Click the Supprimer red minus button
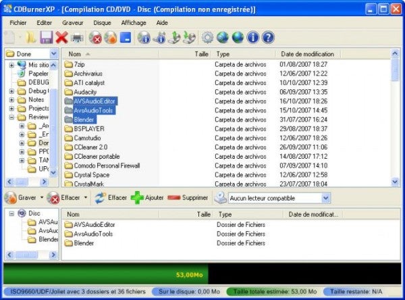The height and width of the screenshot is (300, 405). (188, 198)
